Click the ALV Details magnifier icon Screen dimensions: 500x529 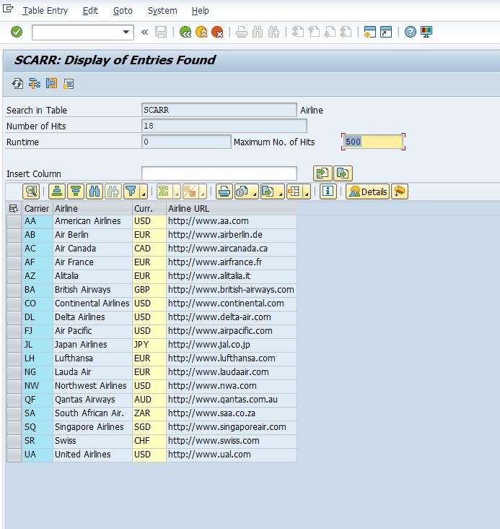pyautogui.click(x=31, y=192)
